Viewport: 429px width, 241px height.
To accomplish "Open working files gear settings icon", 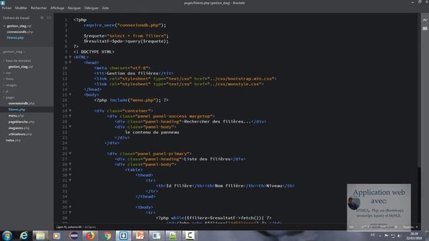I will pyautogui.click(x=42, y=18).
